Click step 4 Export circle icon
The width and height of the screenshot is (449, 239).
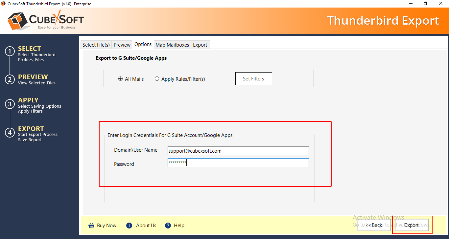click(10, 132)
